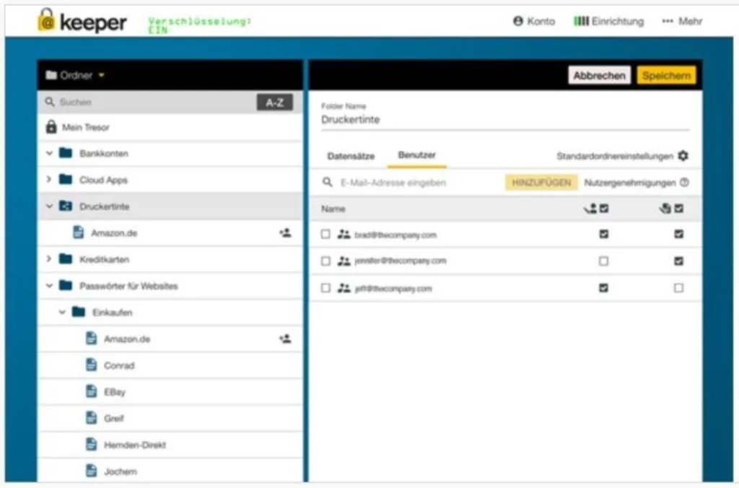Edit the Folder Name field Druckertinte
The height and width of the screenshot is (488, 739).
click(x=504, y=120)
